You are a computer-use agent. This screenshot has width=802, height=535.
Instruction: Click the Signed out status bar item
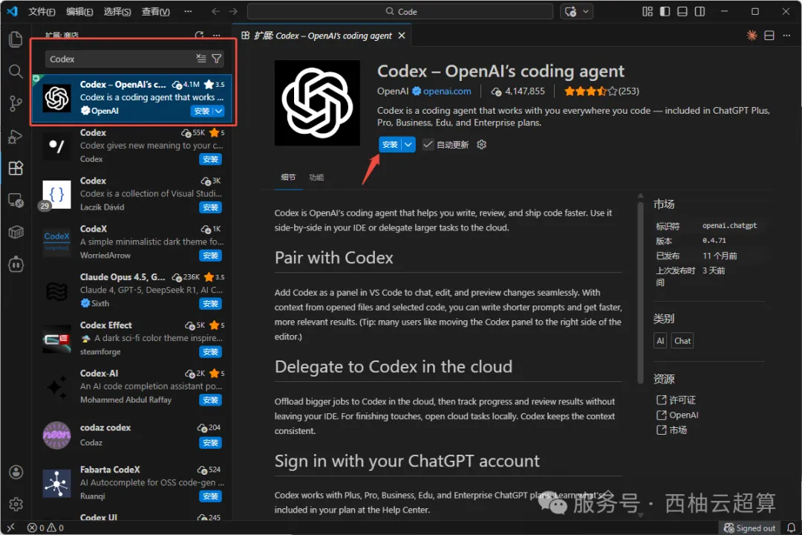coord(750,528)
